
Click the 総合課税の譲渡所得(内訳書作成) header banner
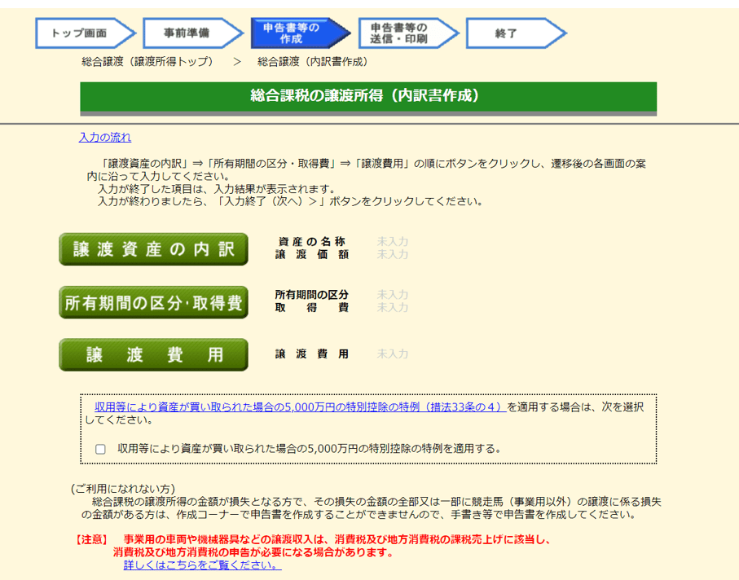(368, 98)
